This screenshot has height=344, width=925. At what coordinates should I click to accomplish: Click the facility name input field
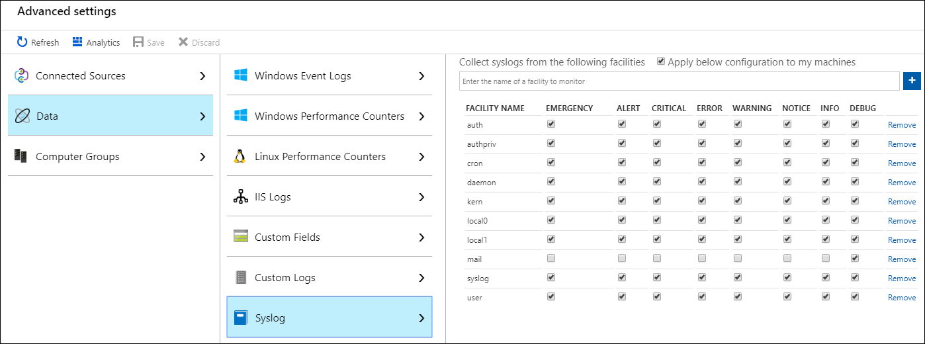679,81
